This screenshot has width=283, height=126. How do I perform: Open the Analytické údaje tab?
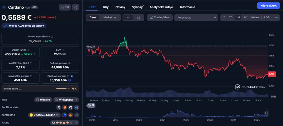161,7
